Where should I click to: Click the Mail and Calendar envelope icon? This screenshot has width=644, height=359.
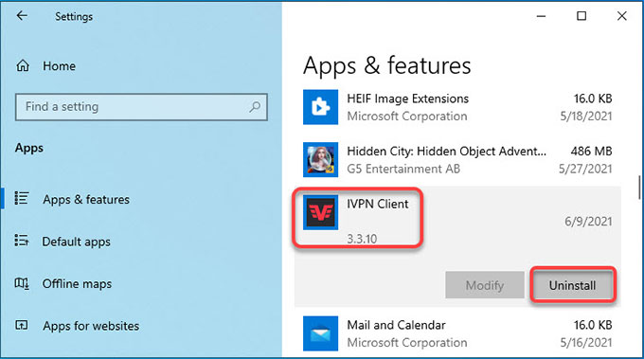[320, 333]
